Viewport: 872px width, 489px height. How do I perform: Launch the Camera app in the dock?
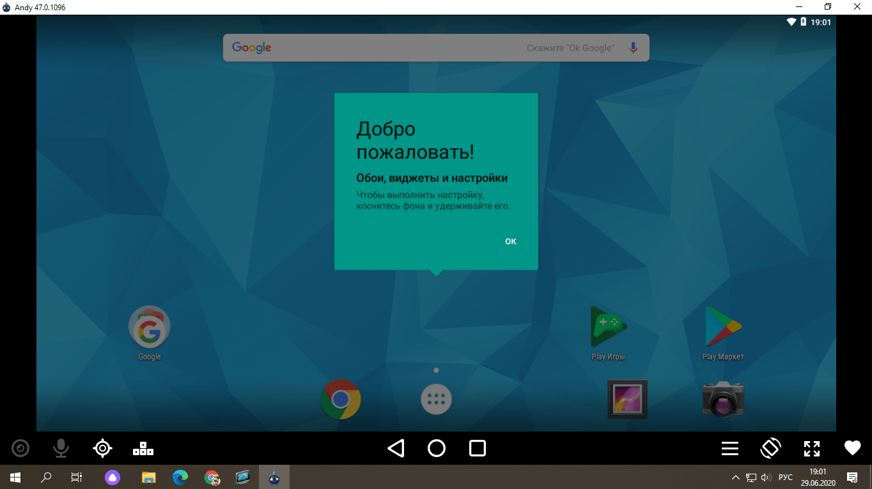pyautogui.click(x=723, y=399)
